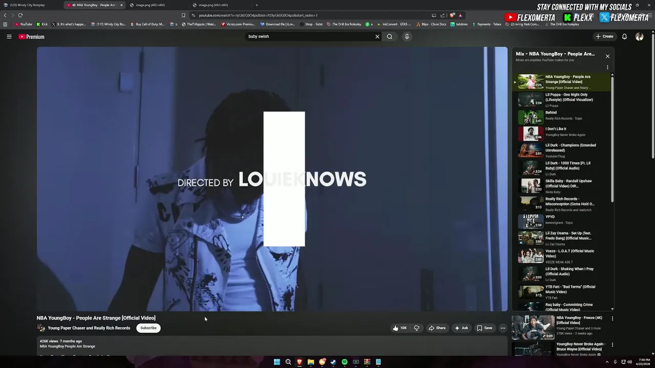Subscribe to Young Paper Chaser channel

tap(148, 328)
